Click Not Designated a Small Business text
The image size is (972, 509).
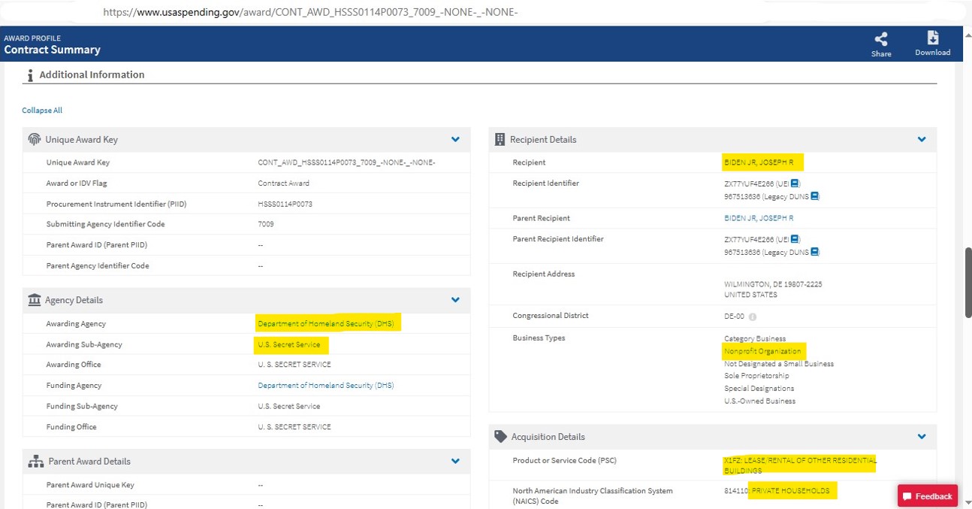tap(779, 364)
